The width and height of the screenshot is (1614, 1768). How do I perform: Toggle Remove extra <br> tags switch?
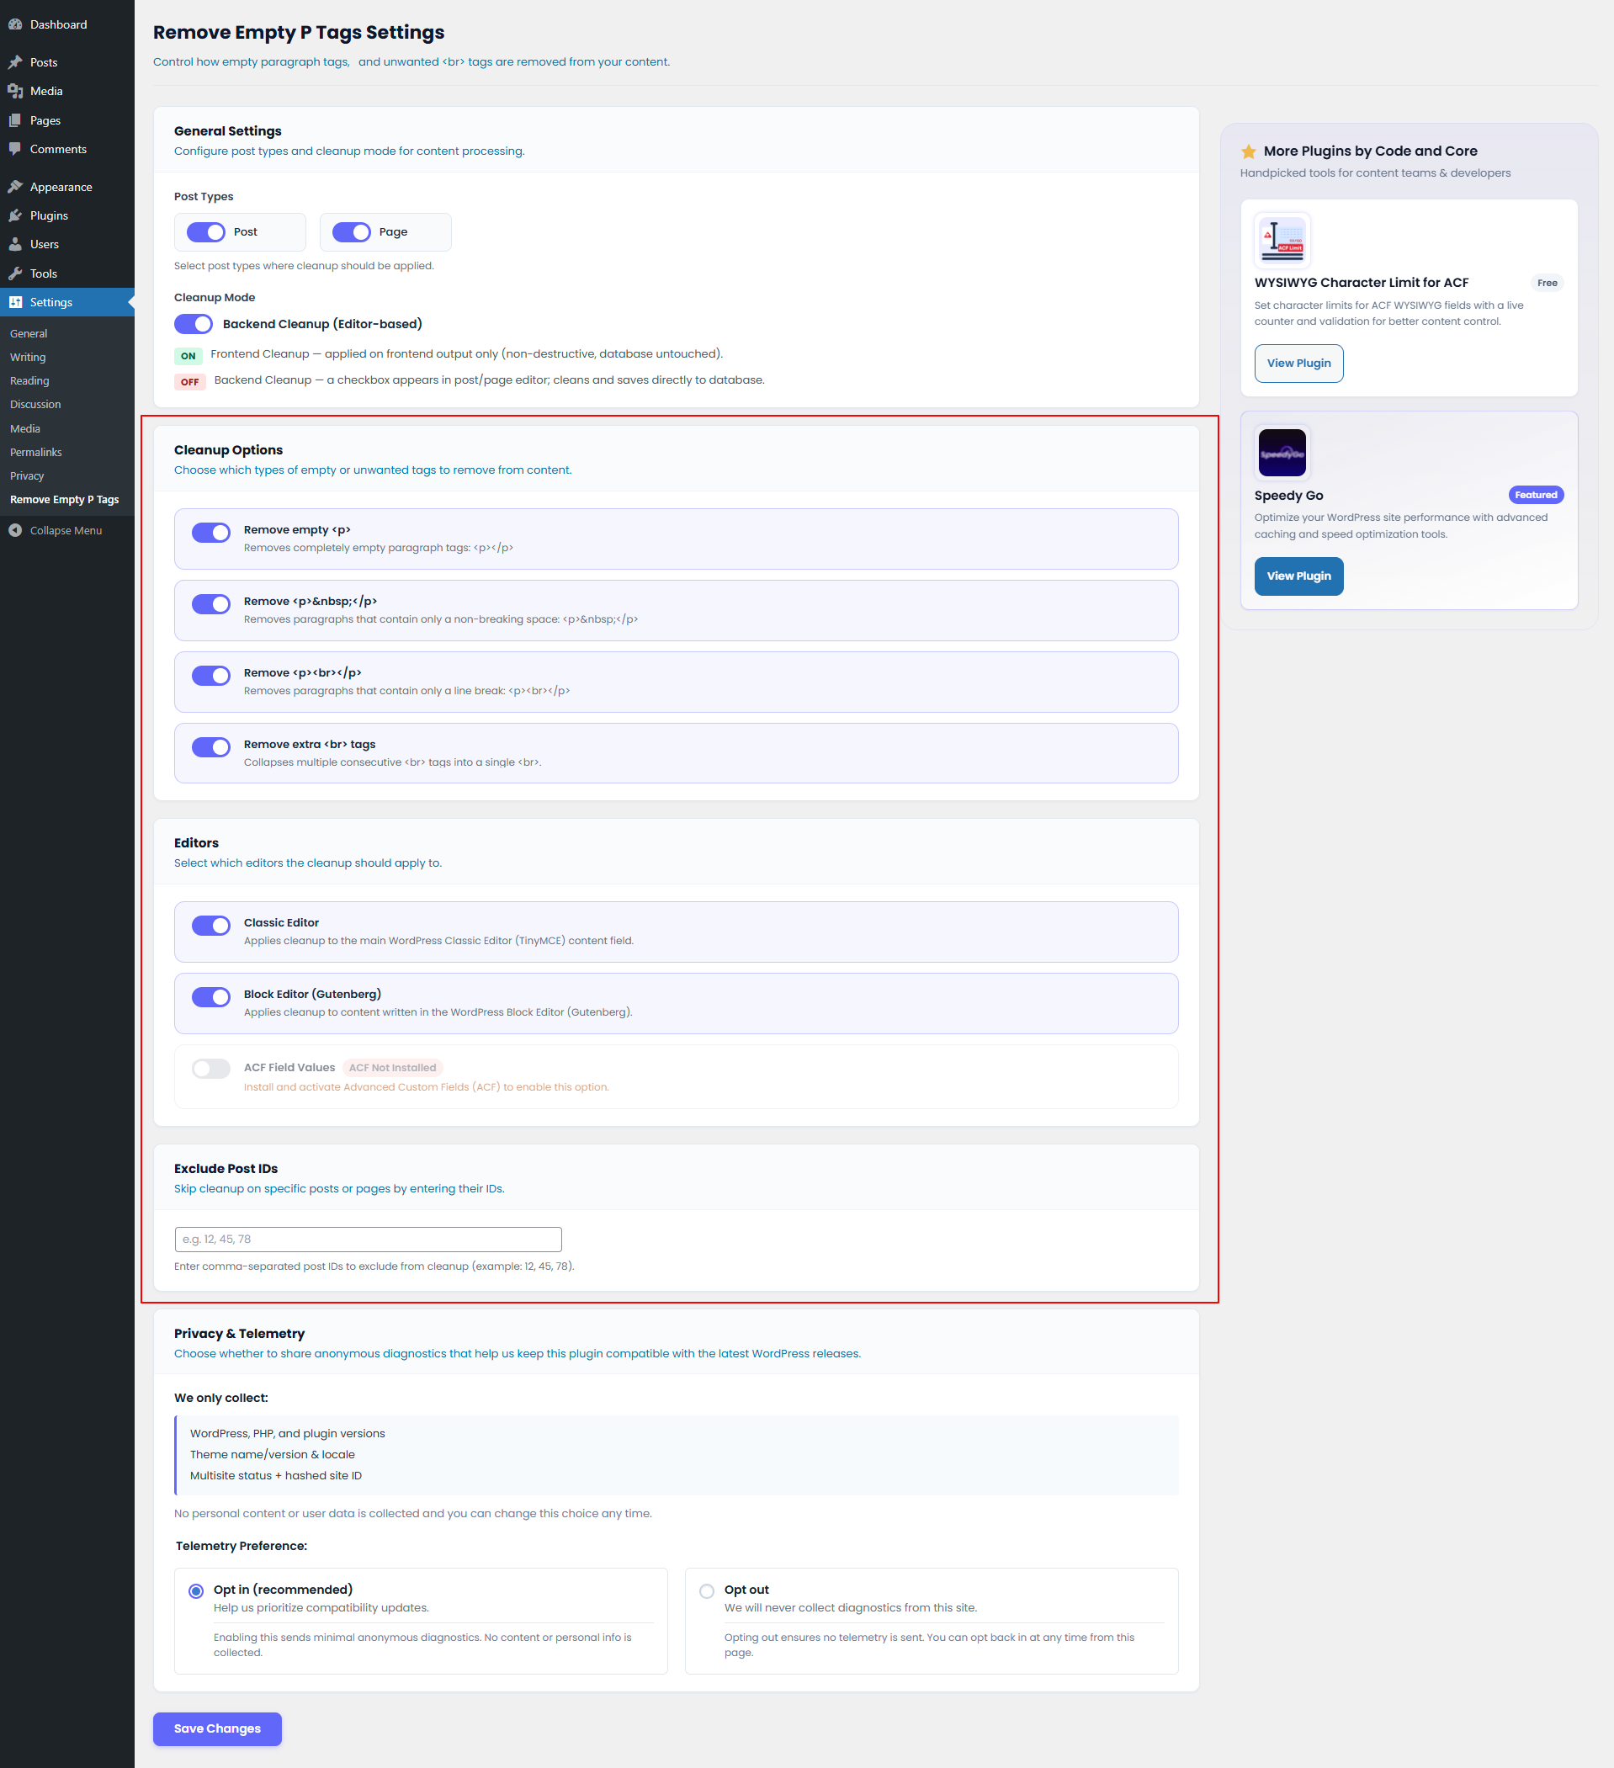211,747
